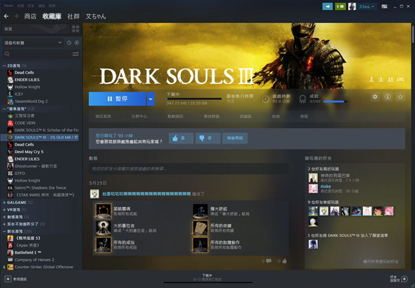Open the Steam menu in title bar
Screen dimensions: 415x288
coord(9,5)
